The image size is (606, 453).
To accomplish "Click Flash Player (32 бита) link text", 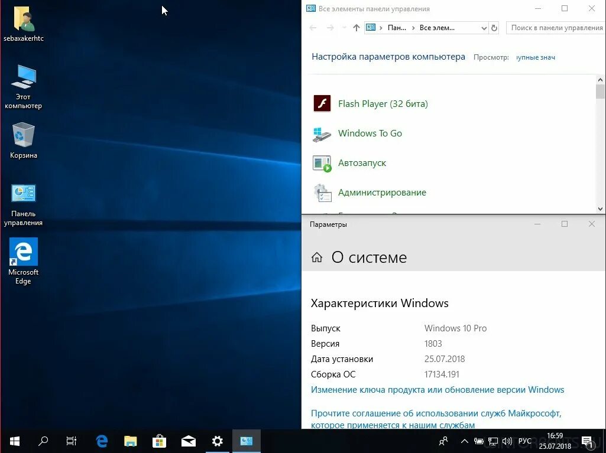I will pos(383,103).
